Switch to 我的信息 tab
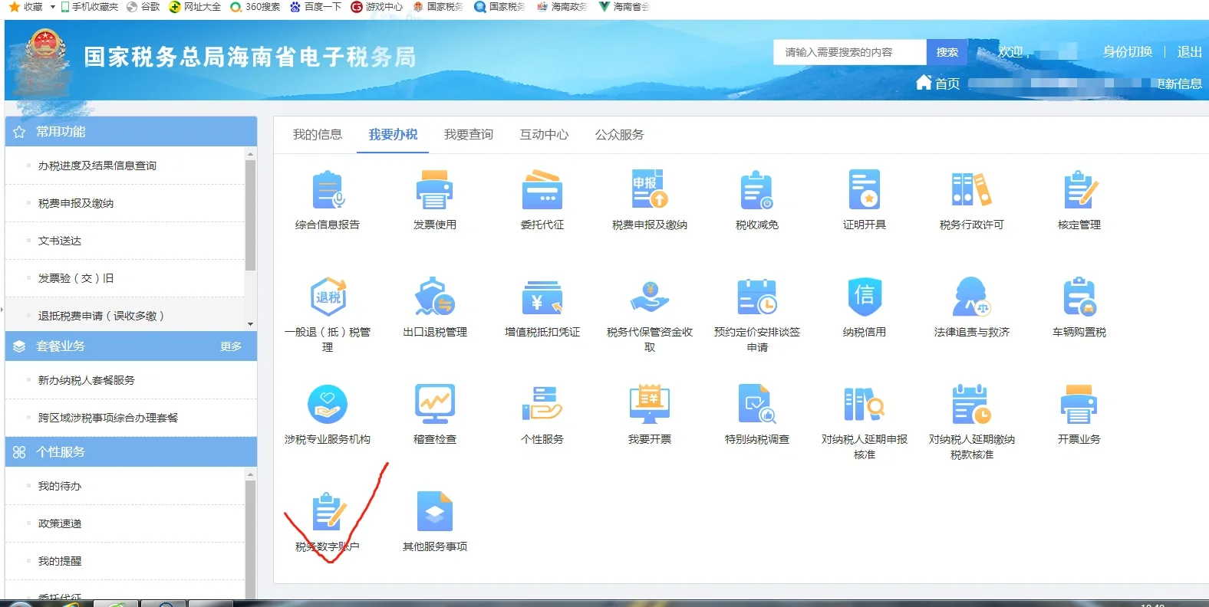The image size is (1209, 607). click(x=317, y=134)
